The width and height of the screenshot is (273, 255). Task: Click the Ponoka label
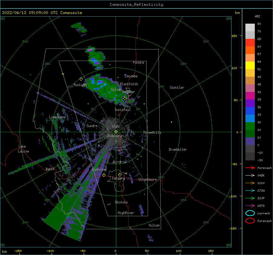138,62
